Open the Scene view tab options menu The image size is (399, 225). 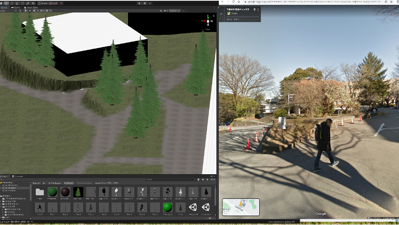point(214,8)
